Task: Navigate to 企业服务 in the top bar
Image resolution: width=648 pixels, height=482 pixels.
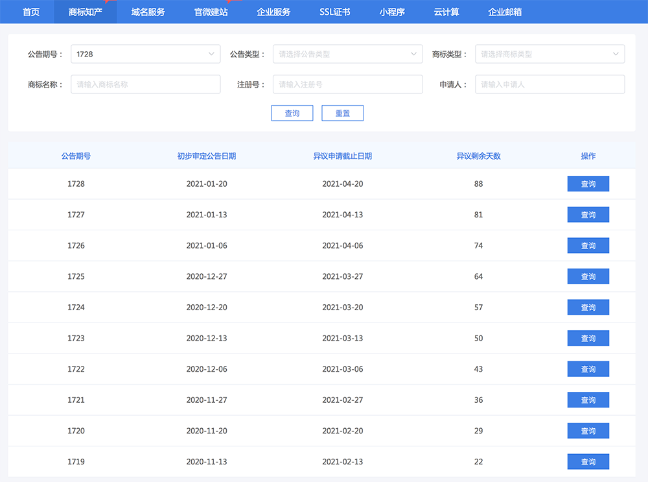Action: coord(273,12)
